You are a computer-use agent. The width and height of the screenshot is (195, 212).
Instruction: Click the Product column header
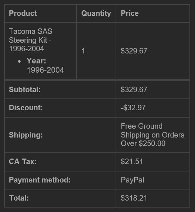pyautogui.click(x=23, y=13)
